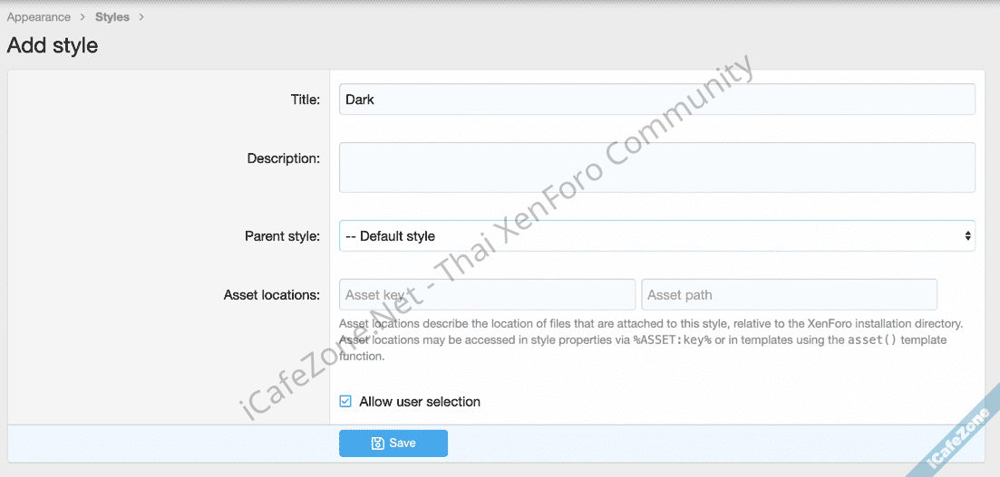Click the chevron after Styles breadcrumb

tap(141, 17)
